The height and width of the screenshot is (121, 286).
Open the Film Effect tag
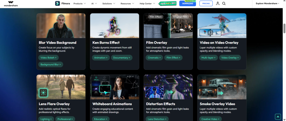tap(173, 58)
